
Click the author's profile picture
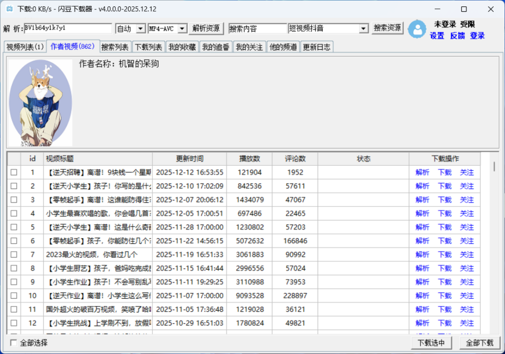click(40, 103)
